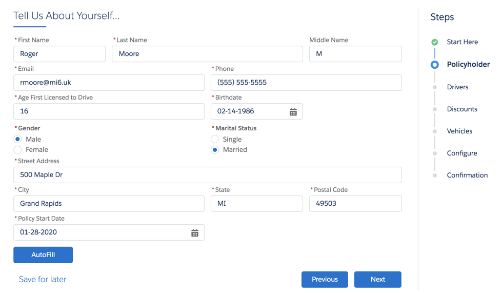
Task: Click the AutoFill button
Action: coord(43,255)
